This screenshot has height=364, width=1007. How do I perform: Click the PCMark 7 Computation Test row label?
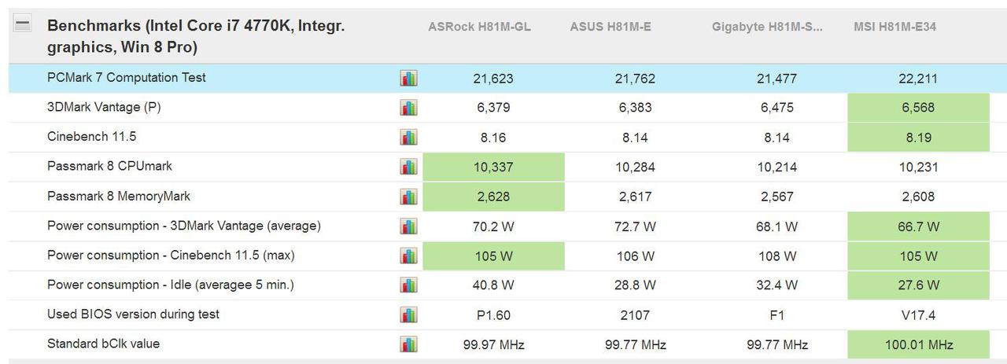pos(127,78)
